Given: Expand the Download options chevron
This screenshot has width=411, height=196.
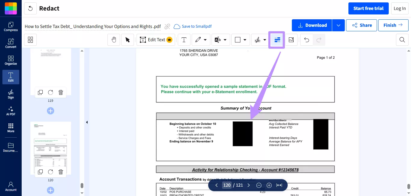Looking at the screenshot, I should (x=338, y=25).
